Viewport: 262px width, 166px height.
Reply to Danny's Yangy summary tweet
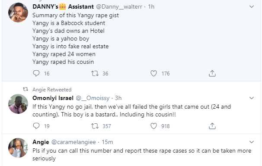click(36, 73)
